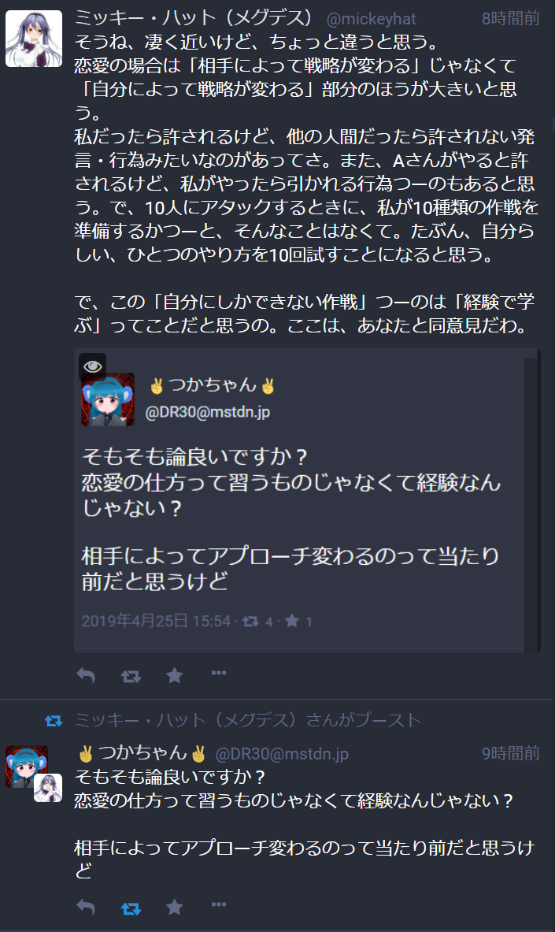Open more options on mickeyhat post
This screenshot has width=555, height=932.
click(x=219, y=673)
